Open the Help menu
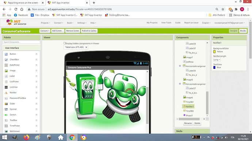 coord(93,23)
